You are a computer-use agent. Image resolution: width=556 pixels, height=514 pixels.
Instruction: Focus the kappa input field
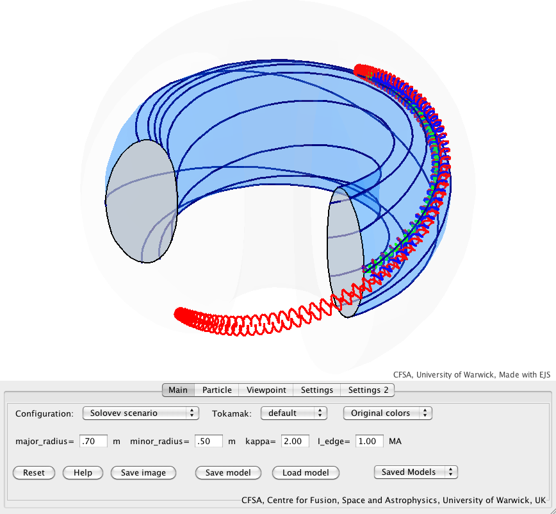pyautogui.click(x=295, y=442)
